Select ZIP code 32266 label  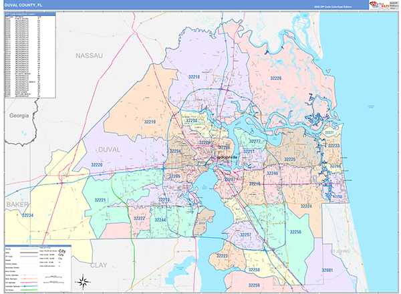(335, 166)
